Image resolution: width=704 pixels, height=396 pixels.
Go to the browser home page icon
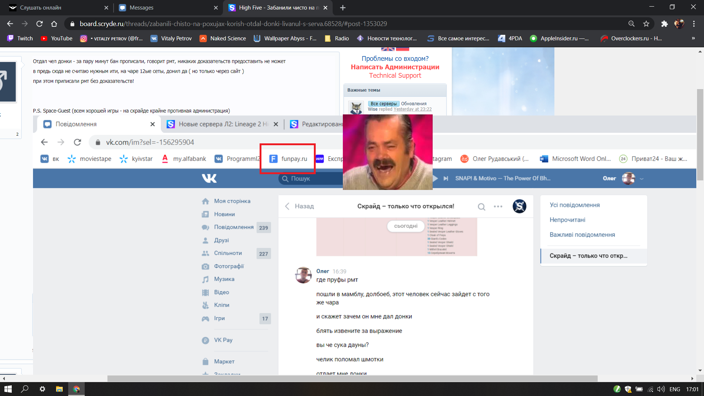click(54, 24)
